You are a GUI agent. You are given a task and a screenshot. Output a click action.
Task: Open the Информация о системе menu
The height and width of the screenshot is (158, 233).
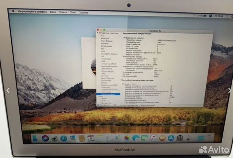point(32,11)
